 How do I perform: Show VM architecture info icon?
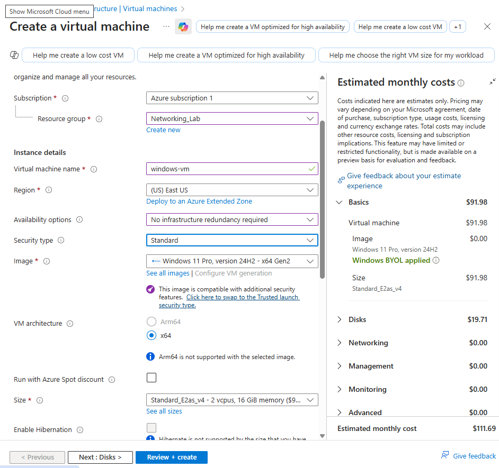(70, 324)
